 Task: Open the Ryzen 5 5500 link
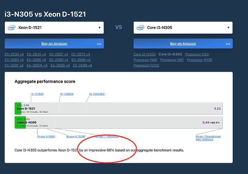coord(46,137)
